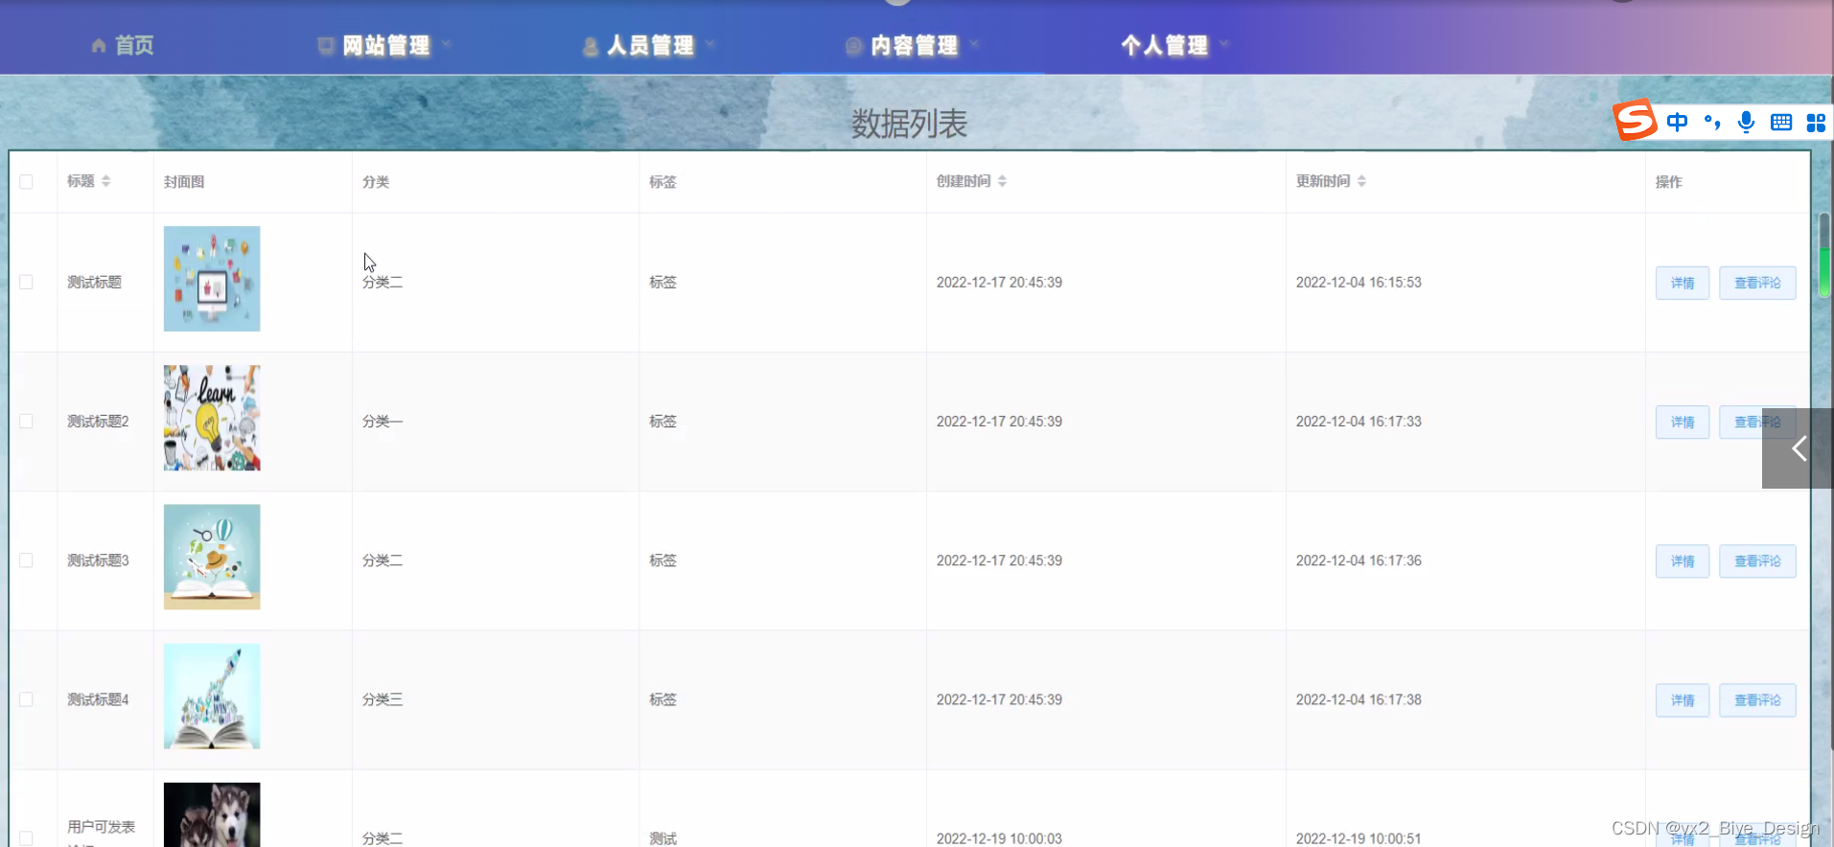Open the 人员管理 menu
This screenshot has height=847, width=1834.
tap(650, 45)
